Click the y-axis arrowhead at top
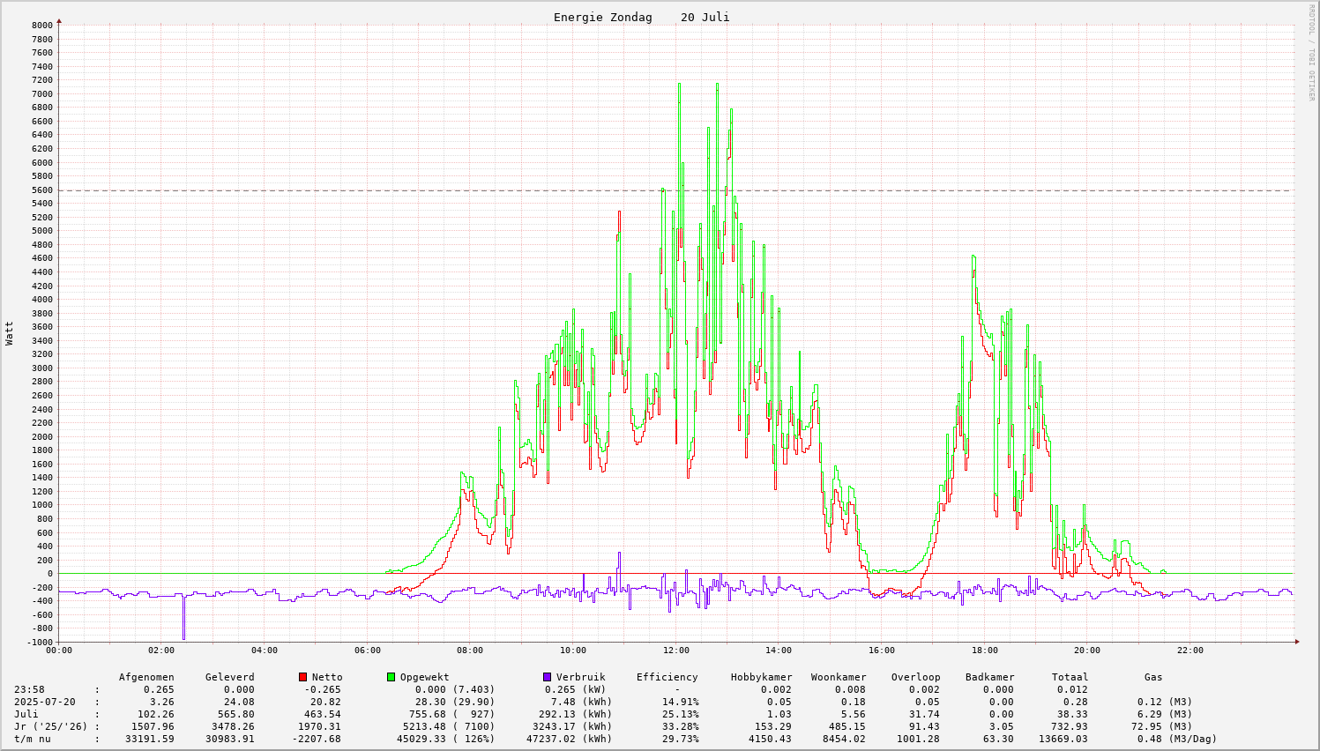The width and height of the screenshot is (1320, 751). pos(59,20)
